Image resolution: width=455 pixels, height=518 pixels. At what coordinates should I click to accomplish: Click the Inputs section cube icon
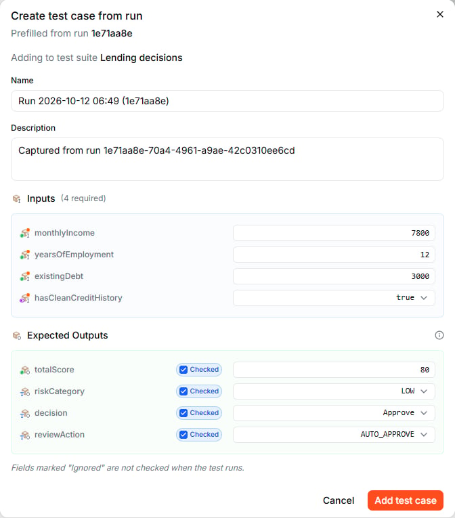[16, 198]
